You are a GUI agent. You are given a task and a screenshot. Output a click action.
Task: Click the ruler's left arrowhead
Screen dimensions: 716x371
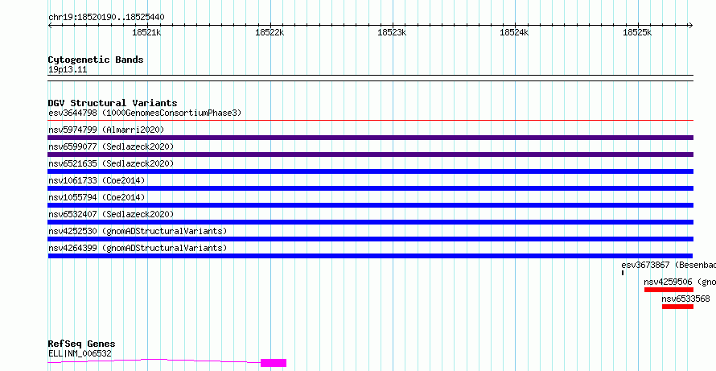pos(50,26)
